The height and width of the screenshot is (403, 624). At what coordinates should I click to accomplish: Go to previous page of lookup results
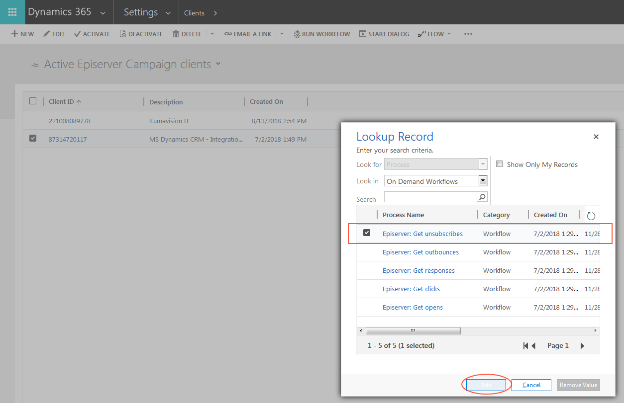tap(533, 346)
